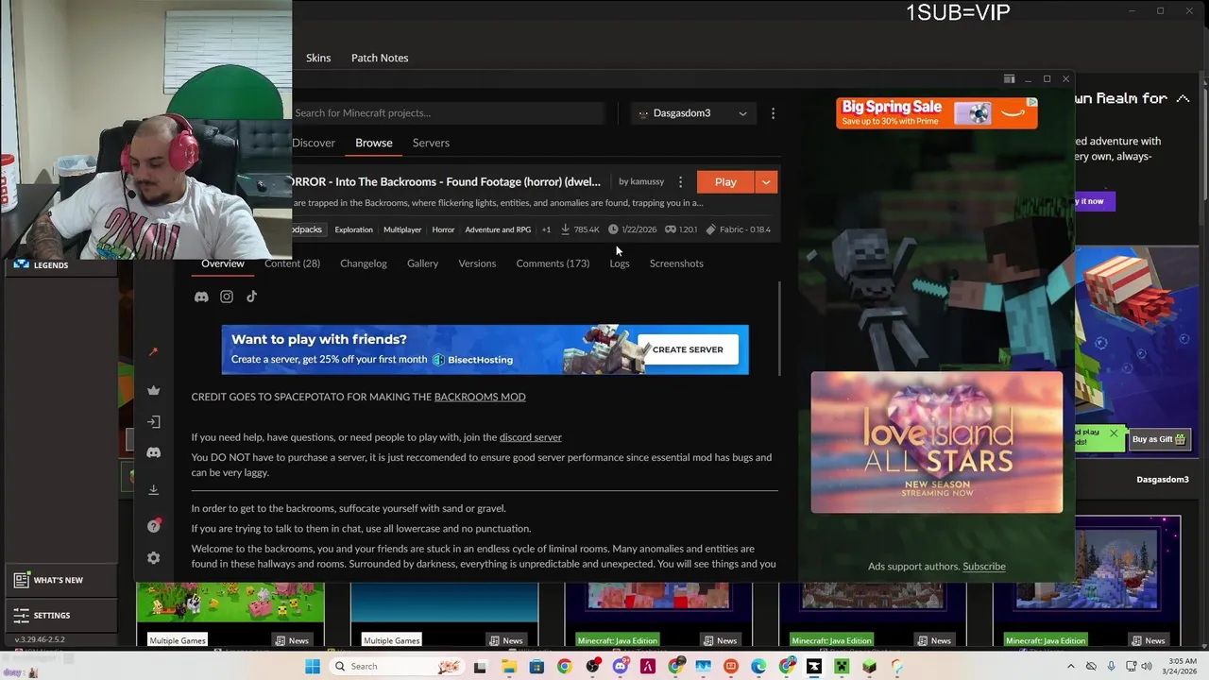This screenshot has height=680, width=1209.
Task: Open three-dots menu beside Dasgasdom3 profile
Action: click(773, 113)
